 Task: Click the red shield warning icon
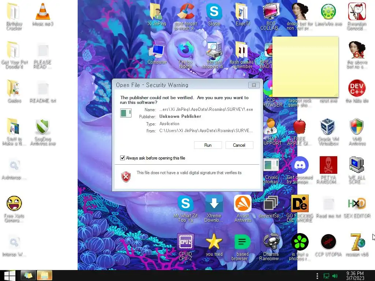tap(126, 177)
